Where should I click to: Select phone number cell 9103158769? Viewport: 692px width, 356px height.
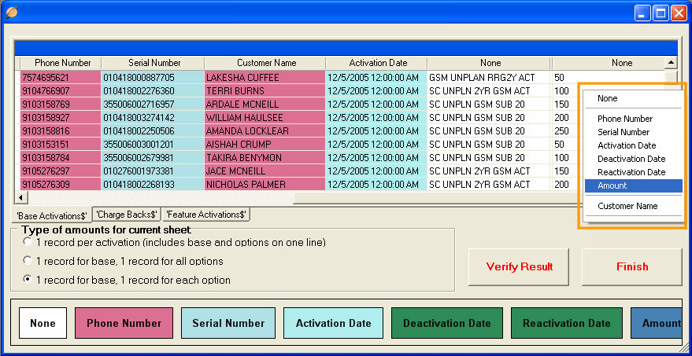[61, 104]
